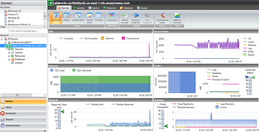Click the SQL Allocated legend swatch
Viewport: 259px width, 132px height.
74,70
